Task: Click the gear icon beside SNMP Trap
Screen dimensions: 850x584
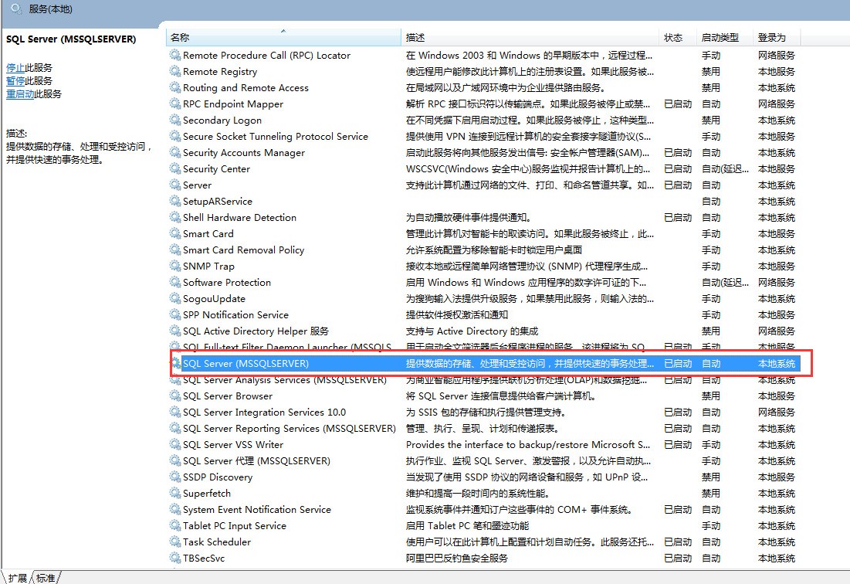Action: point(174,267)
